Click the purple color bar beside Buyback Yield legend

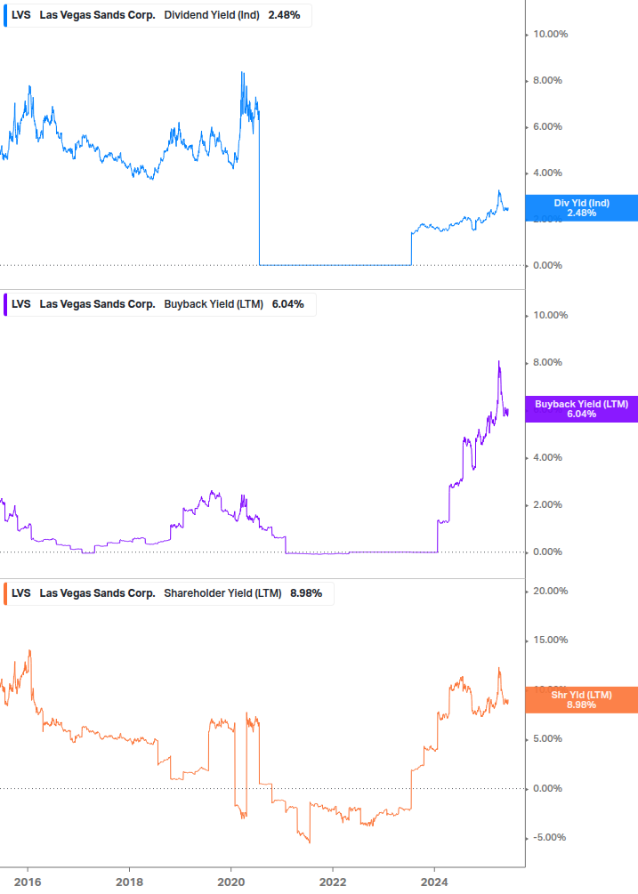pyautogui.click(x=5, y=304)
